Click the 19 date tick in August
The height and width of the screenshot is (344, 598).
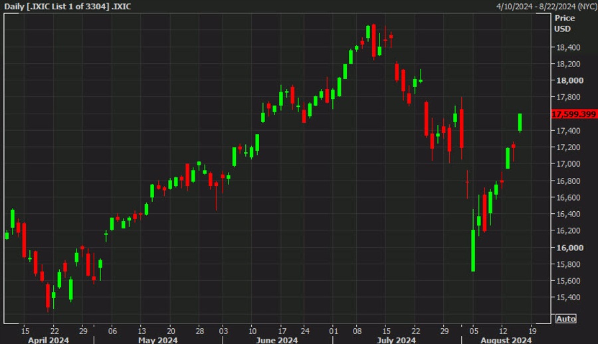coord(532,331)
